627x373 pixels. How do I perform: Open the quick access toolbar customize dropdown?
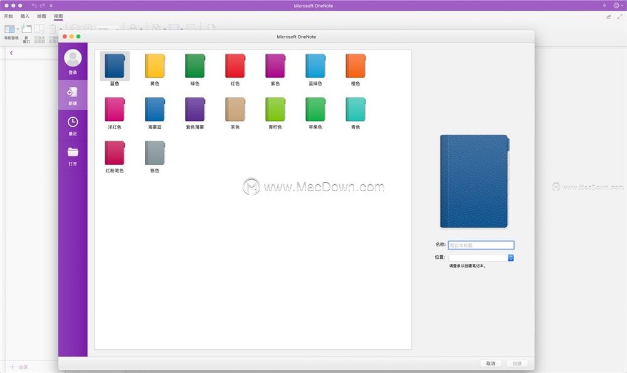(x=51, y=6)
